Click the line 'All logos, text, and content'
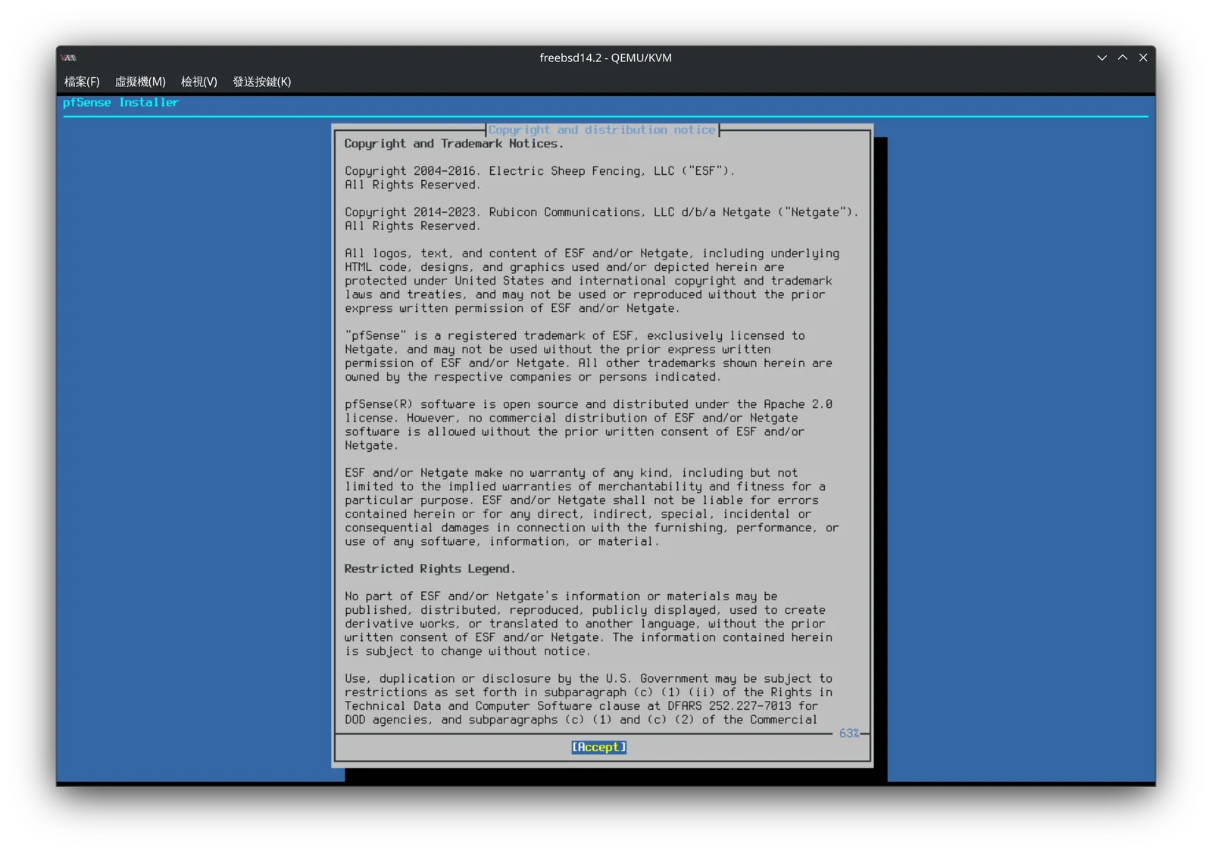Image resolution: width=1212 pixels, height=853 pixels. click(x=592, y=254)
